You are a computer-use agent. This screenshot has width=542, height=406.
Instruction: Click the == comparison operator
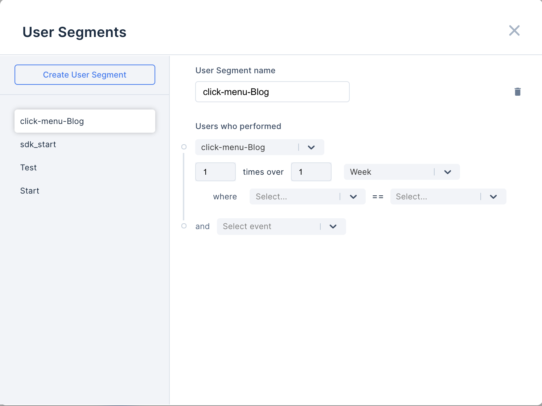click(x=378, y=196)
